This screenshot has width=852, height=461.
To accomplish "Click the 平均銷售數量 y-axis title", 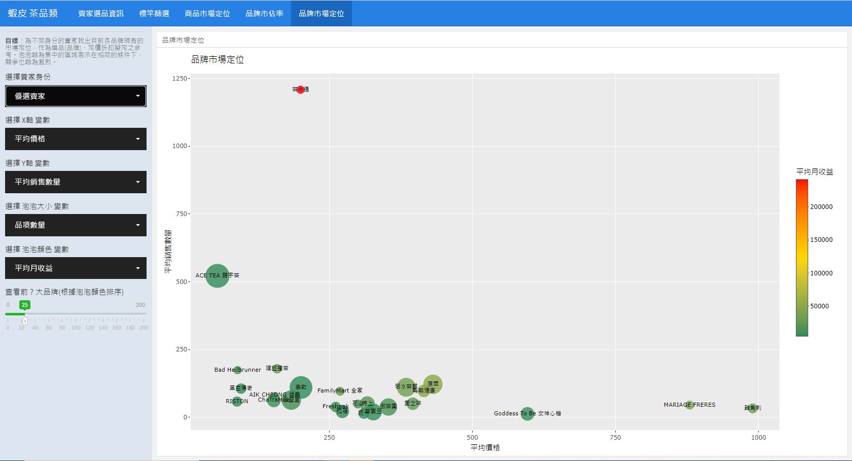I will click(x=168, y=252).
